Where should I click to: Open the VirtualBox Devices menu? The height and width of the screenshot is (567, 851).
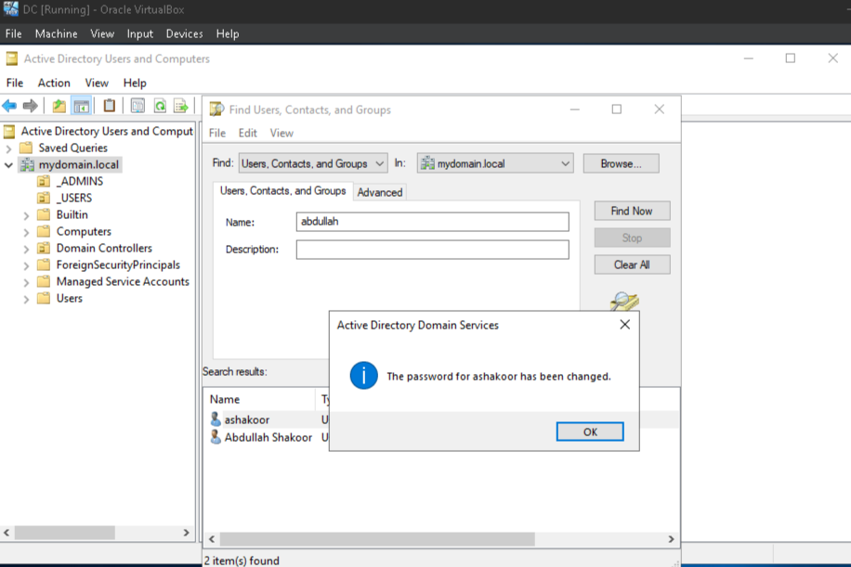click(x=184, y=33)
